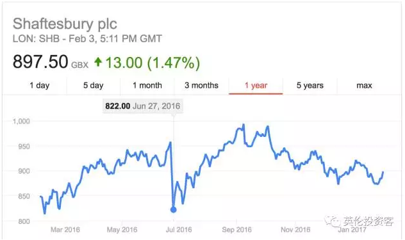Show the max history tab

364,85
